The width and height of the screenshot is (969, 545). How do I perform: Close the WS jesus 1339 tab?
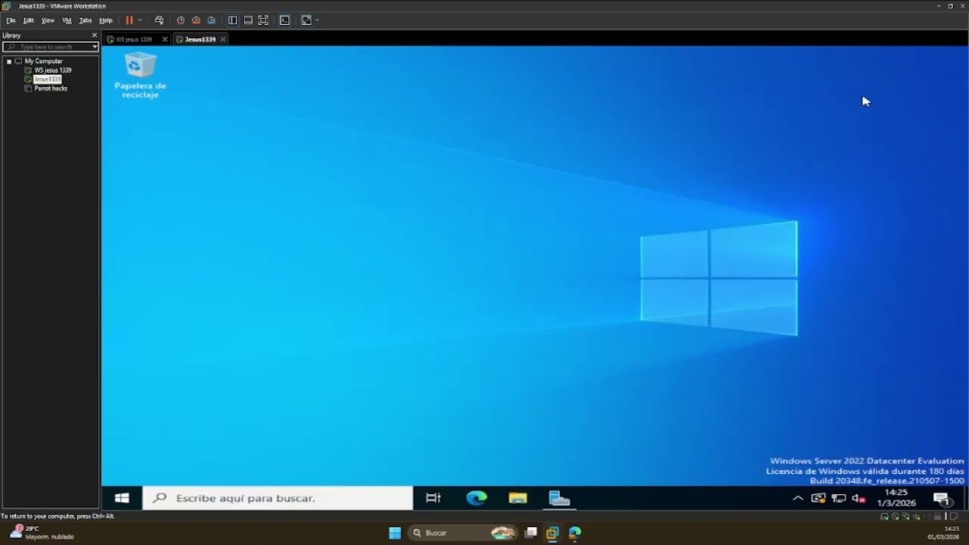pyautogui.click(x=165, y=39)
